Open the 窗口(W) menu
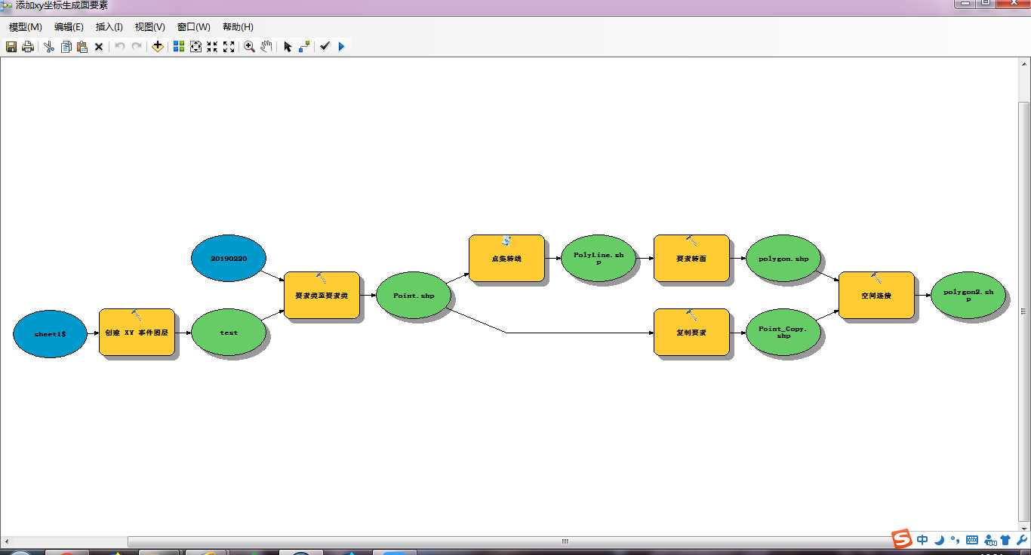The height and width of the screenshot is (555, 1031). coord(194,27)
